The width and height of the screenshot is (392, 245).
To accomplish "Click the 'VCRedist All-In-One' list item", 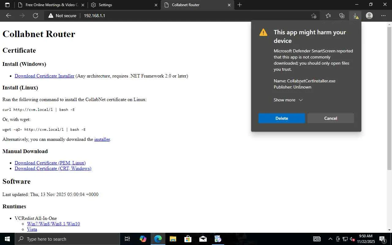I will click(x=36, y=218).
